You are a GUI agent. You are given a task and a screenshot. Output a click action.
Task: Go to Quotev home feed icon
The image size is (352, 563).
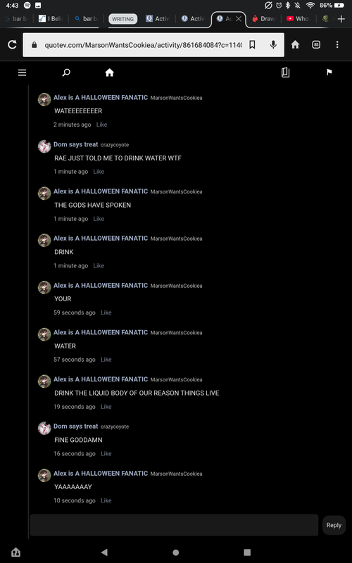(x=110, y=73)
